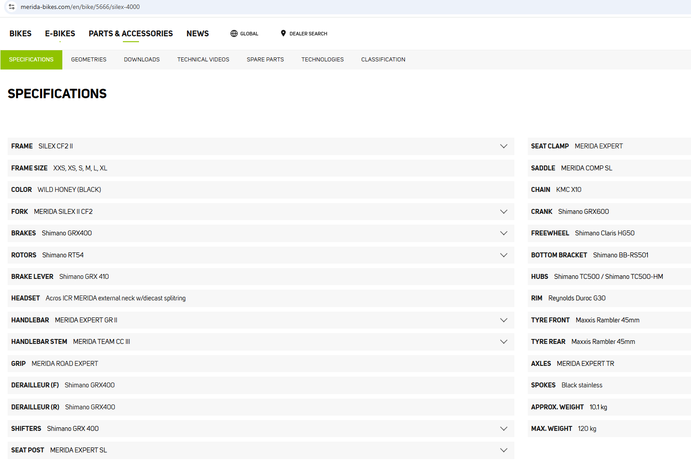
Task: Switch to the DOWNLOADS tab
Action: pyautogui.click(x=142, y=60)
